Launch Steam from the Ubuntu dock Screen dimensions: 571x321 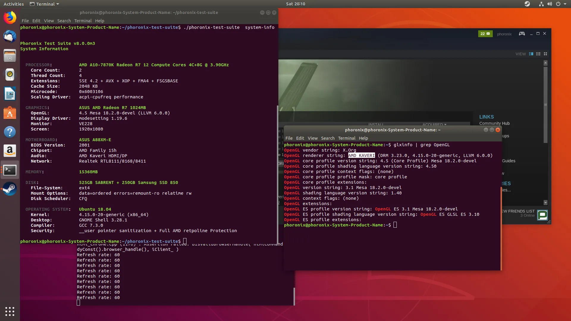(10, 189)
